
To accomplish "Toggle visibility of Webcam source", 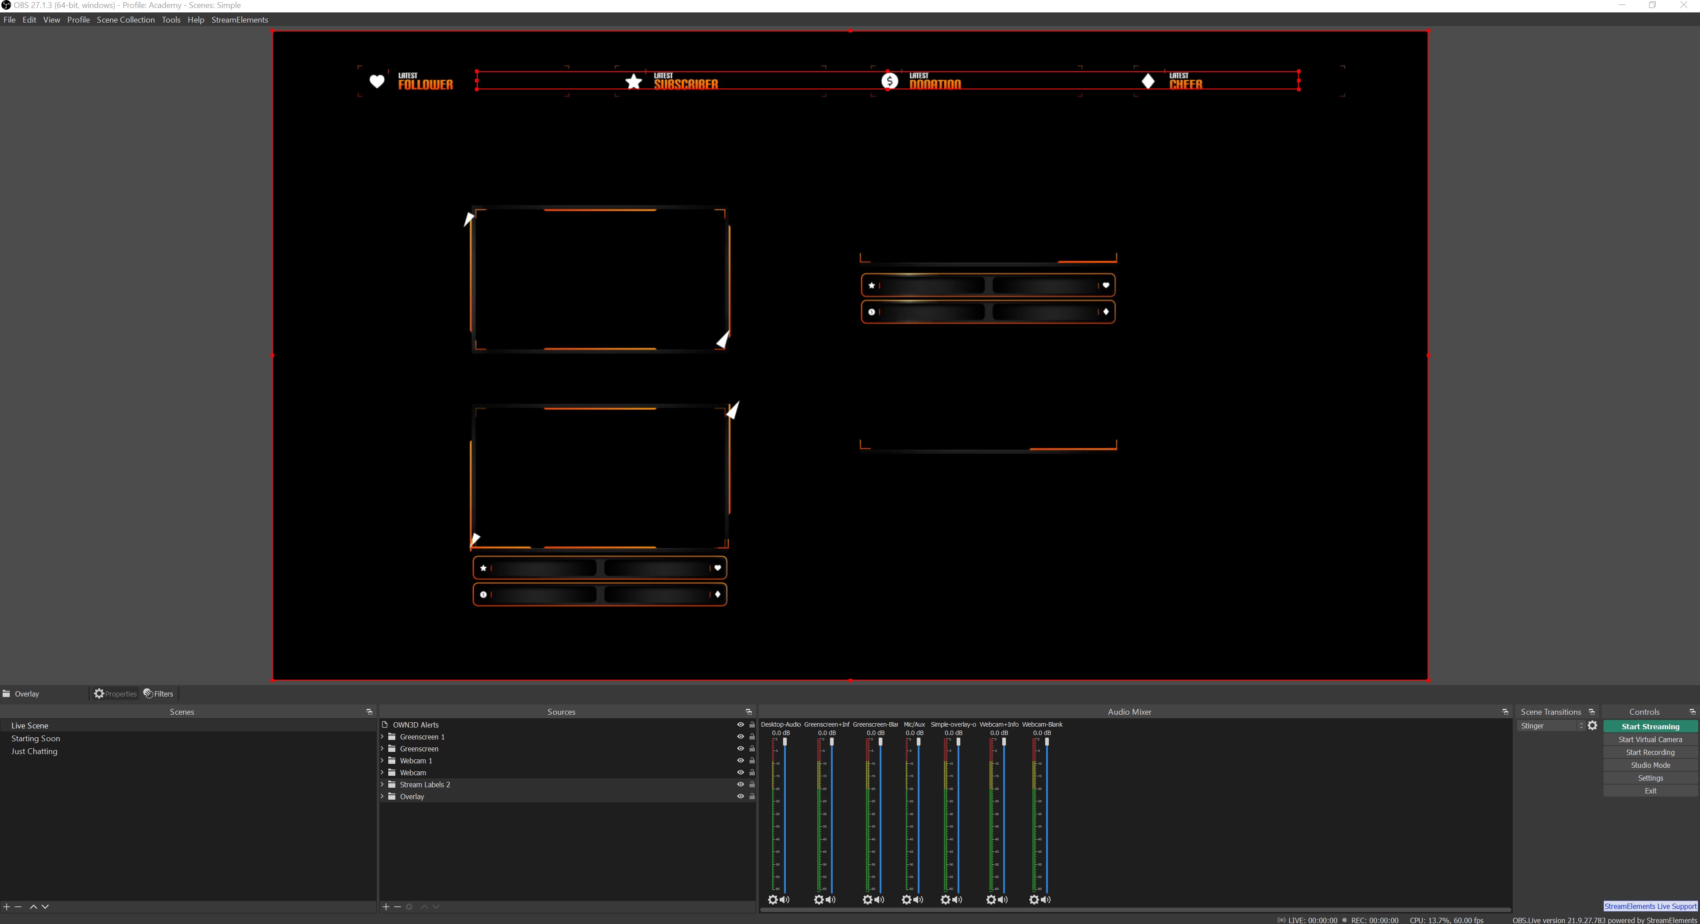I will [x=740, y=773].
